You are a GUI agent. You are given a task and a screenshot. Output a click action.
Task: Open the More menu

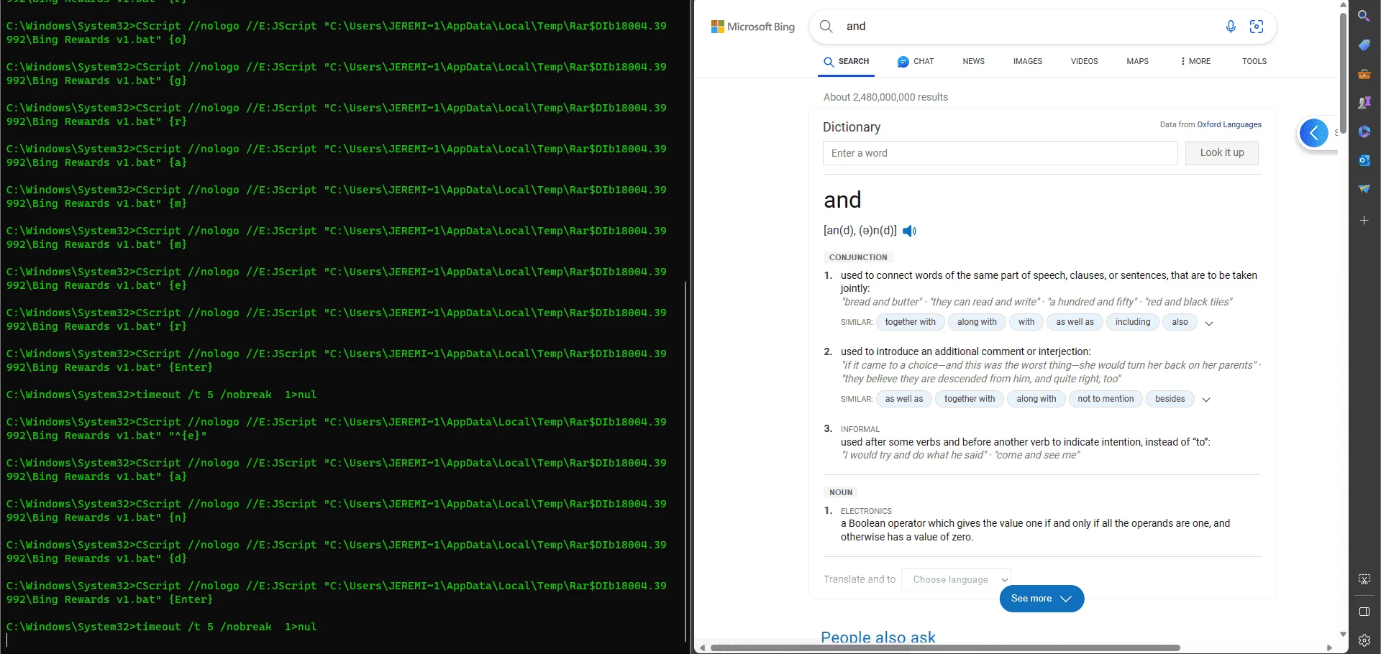tap(1195, 62)
